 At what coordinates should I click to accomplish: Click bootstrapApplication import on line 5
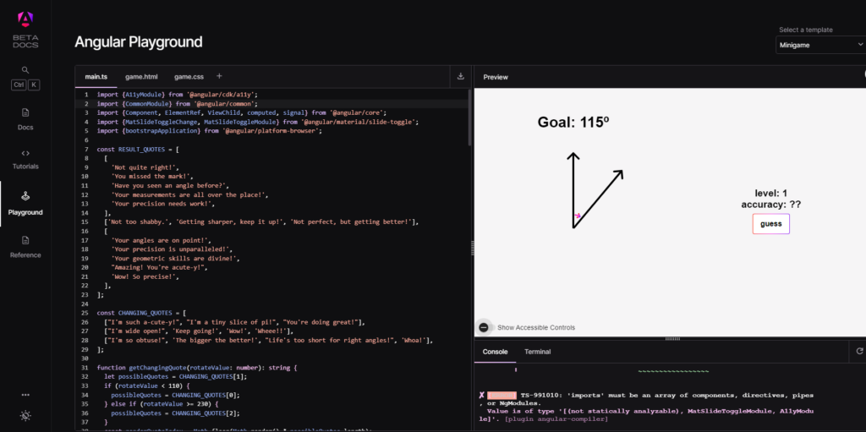click(162, 131)
